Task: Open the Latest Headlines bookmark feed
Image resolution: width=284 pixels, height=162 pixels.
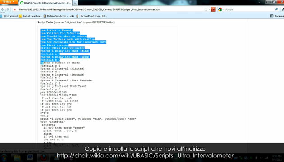Action: coord(30,16)
